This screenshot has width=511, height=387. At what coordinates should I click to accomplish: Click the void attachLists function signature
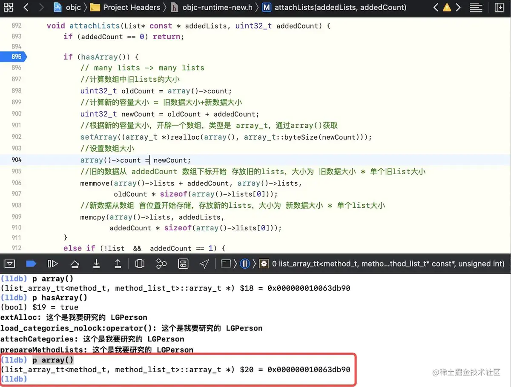pyautogui.click(x=189, y=26)
